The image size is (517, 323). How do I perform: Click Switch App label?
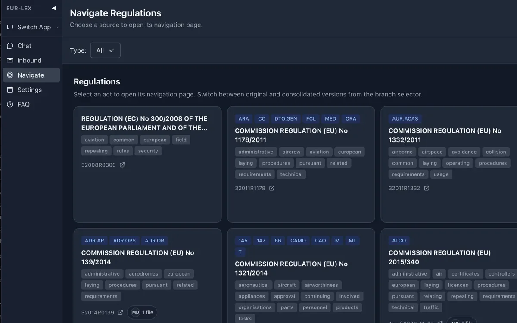click(34, 27)
